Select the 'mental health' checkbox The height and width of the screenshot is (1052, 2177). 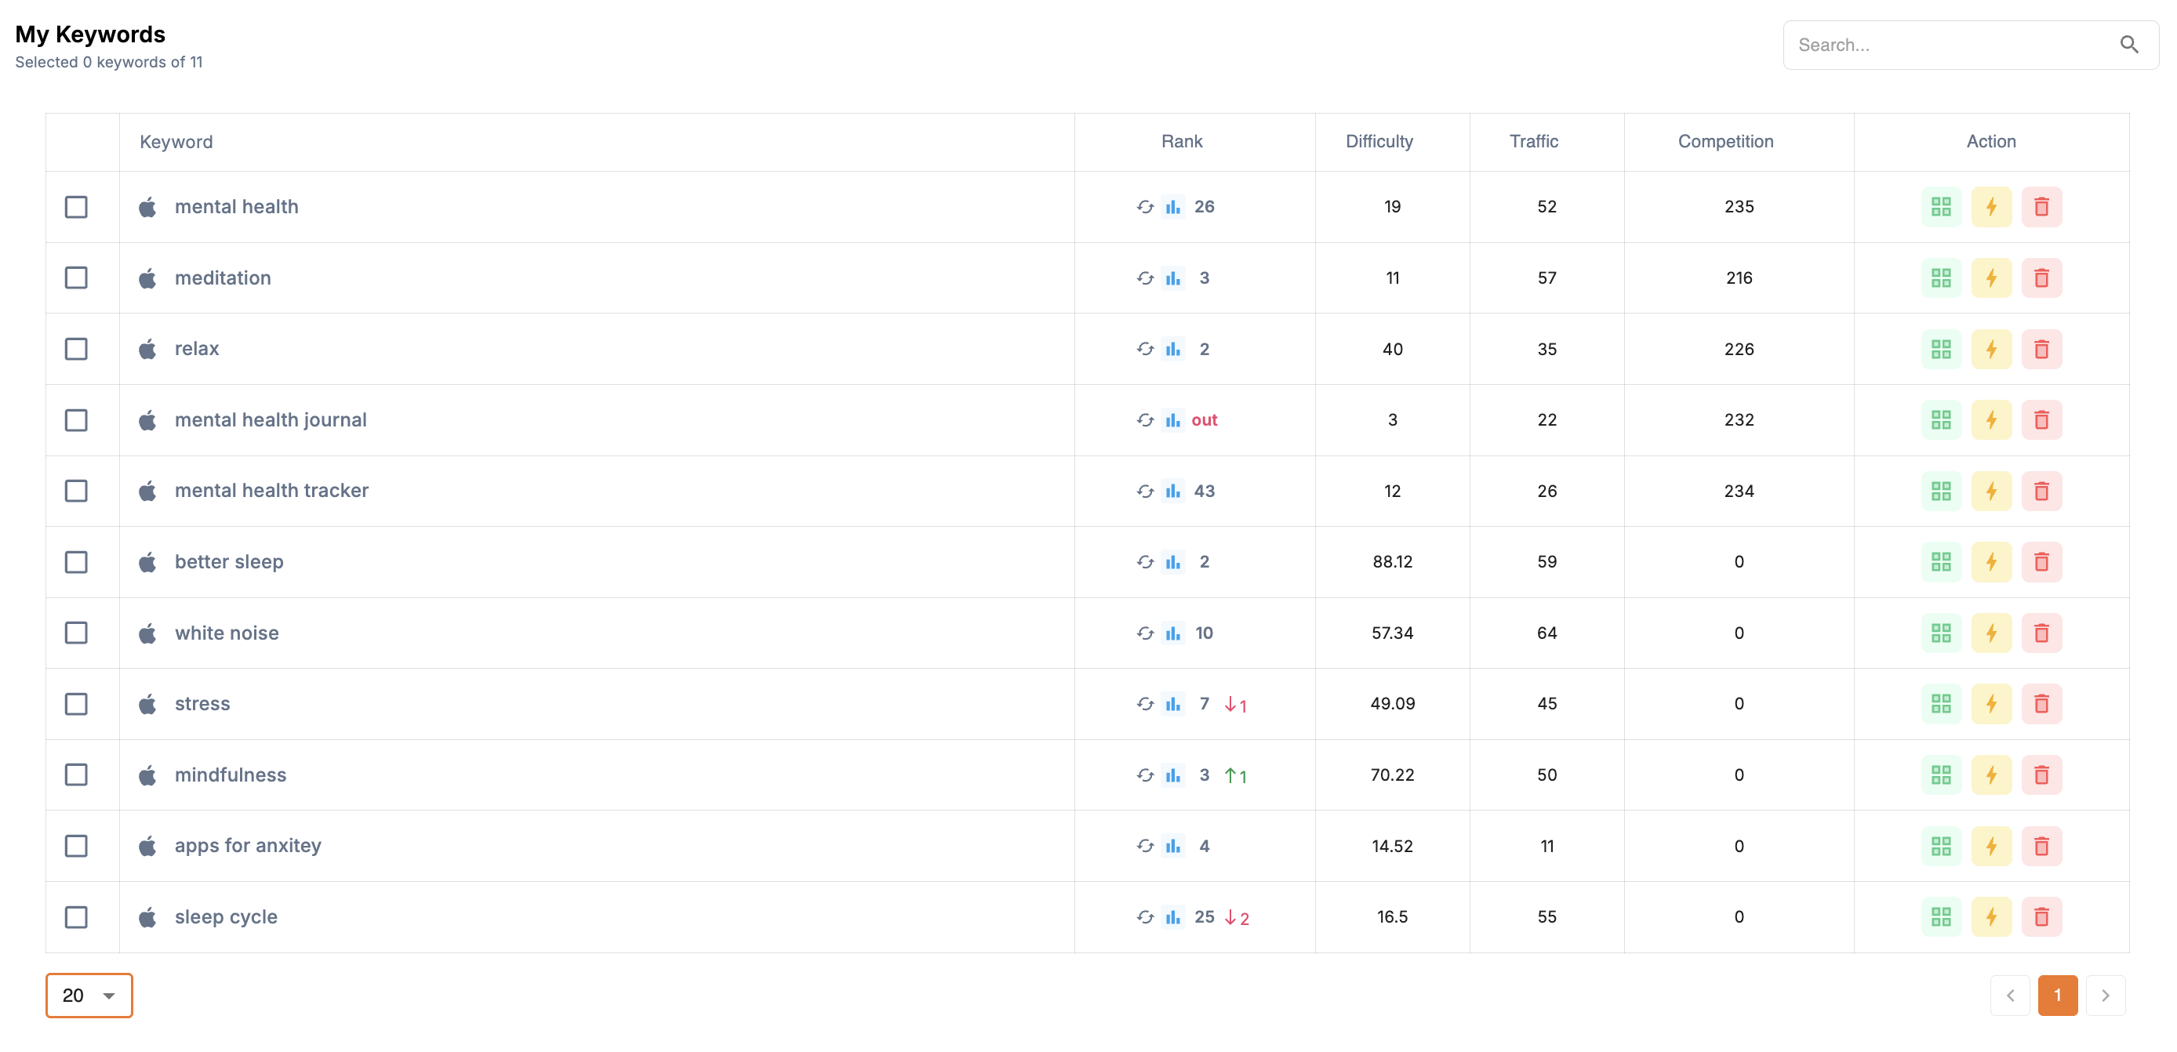click(76, 207)
